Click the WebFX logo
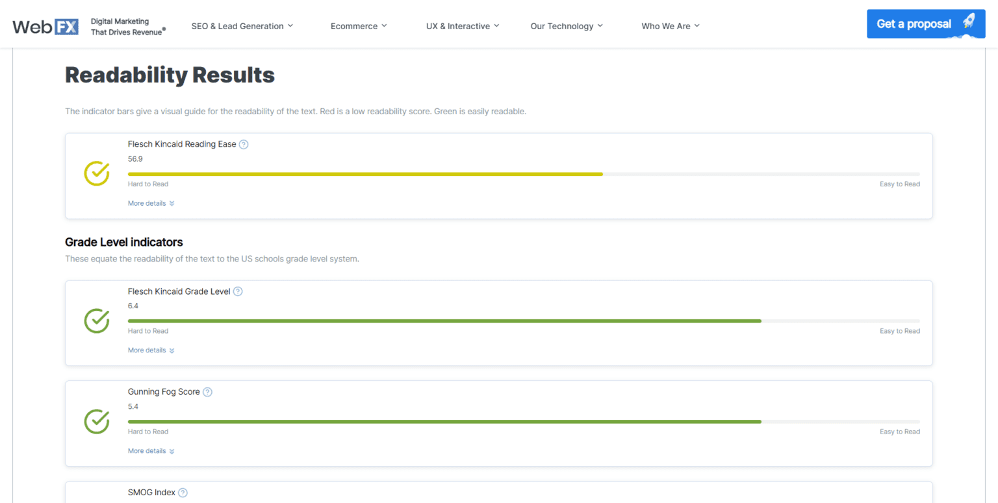 click(44, 26)
